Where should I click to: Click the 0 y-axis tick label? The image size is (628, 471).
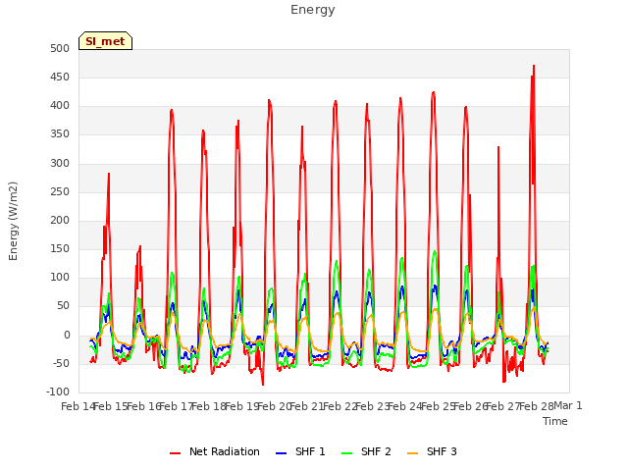(67, 336)
